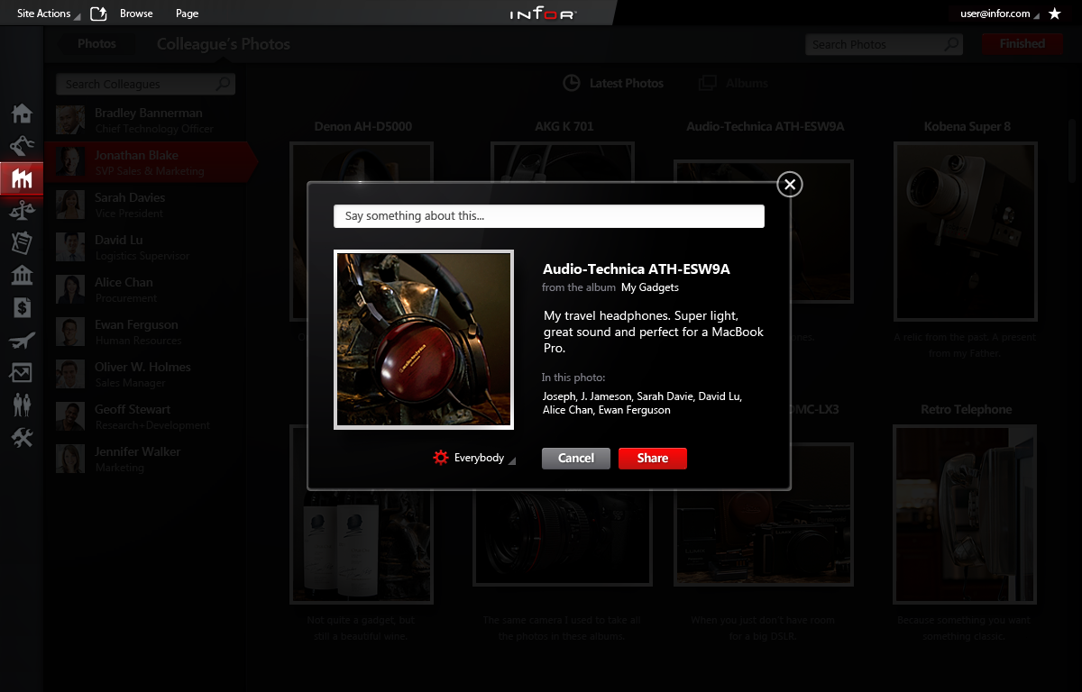This screenshot has height=692, width=1082.
Task: Open the chart image icon in the sidebar
Action: tap(22, 372)
